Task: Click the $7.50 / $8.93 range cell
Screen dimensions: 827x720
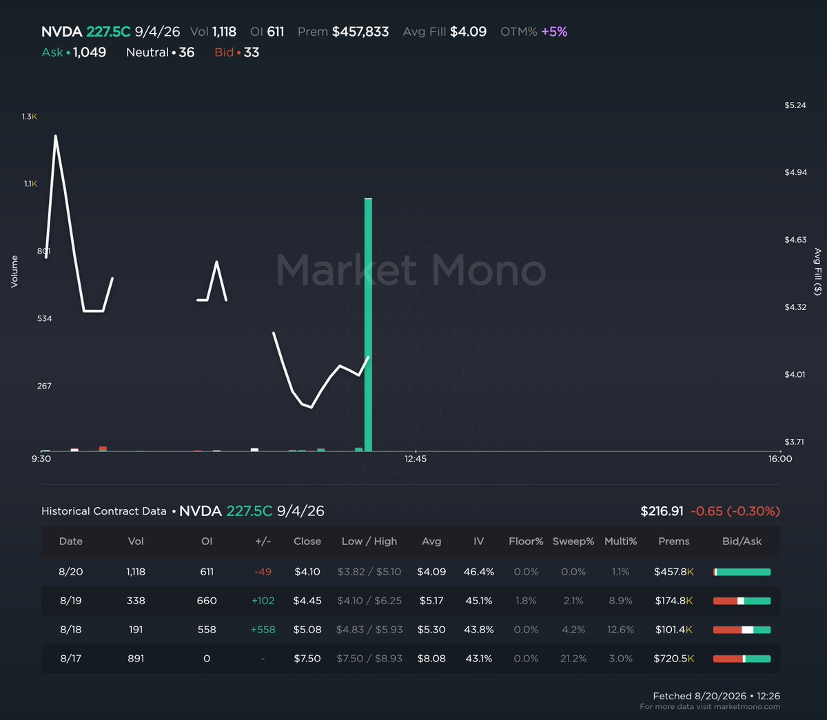Action: click(x=369, y=659)
